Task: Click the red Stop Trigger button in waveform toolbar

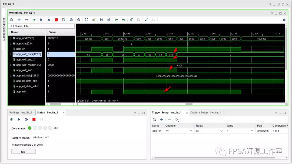Action: 56,20
